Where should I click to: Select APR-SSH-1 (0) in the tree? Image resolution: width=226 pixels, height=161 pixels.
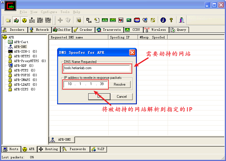[x=25, y=51]
